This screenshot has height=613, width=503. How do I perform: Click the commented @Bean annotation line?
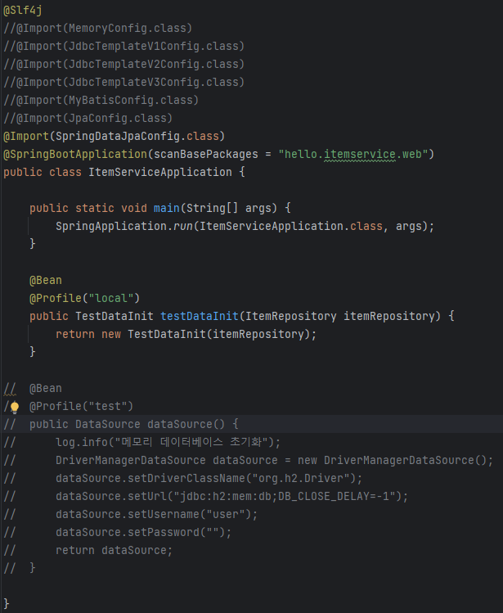pos(33,388)
